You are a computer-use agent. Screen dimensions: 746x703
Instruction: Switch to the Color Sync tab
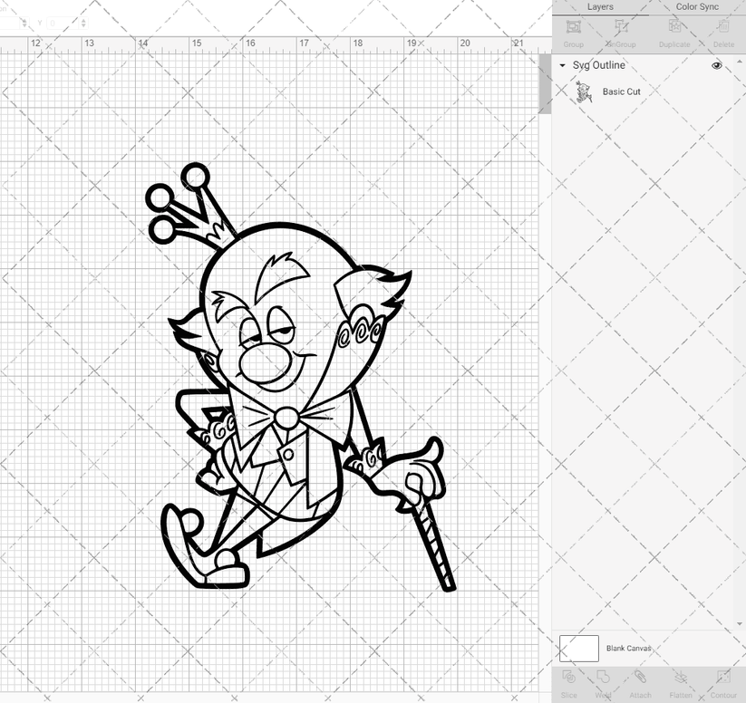(x=697, y=6)
